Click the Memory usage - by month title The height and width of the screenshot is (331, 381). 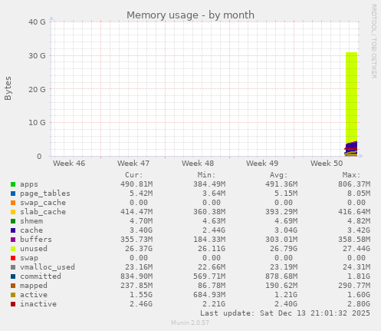(190, 15)
